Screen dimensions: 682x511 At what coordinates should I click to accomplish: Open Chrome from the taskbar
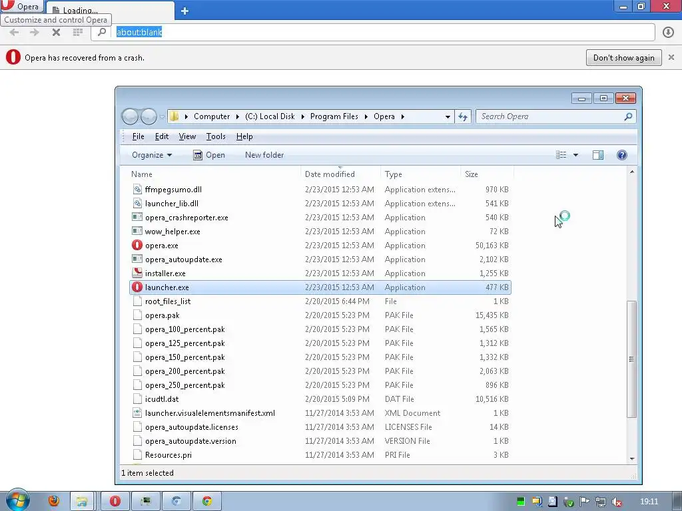[x=207, y=501]
